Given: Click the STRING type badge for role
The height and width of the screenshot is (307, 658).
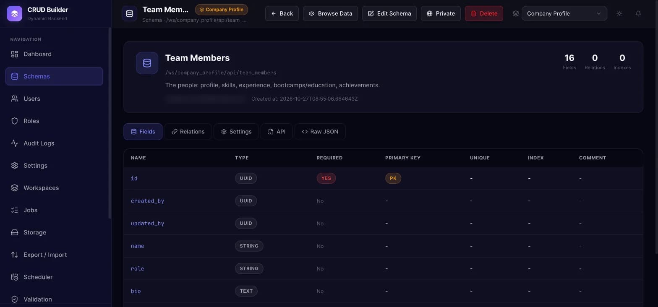Looking at the screenshot, I should pos(249,268).
